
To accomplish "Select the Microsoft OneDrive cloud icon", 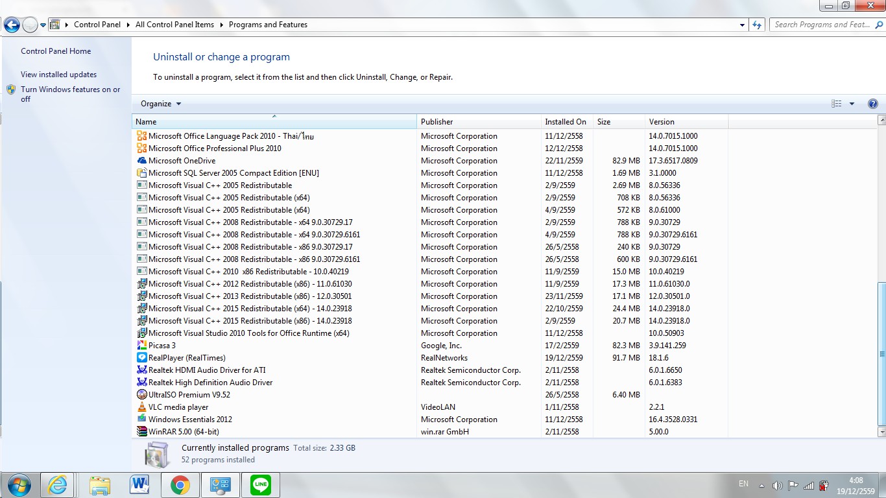I will [142, 161].
